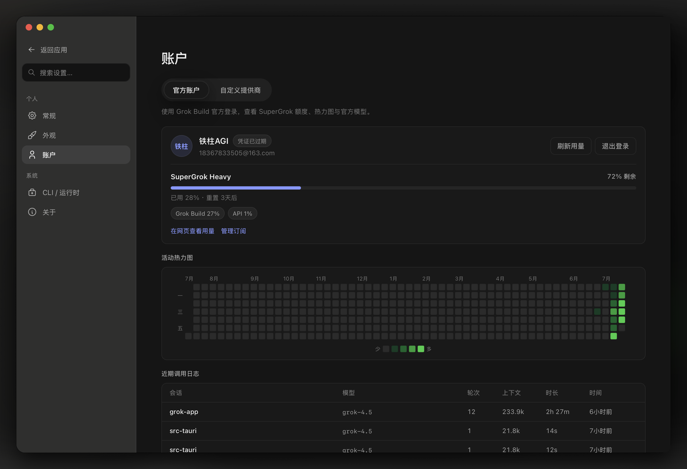687x469 pixels.
Task: Open the 常规 settings page
Action: coord(76,116)
